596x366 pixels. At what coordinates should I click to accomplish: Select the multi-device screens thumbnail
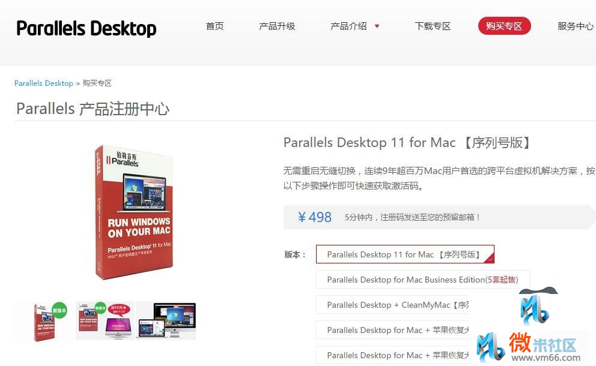[x=166, y=321]
